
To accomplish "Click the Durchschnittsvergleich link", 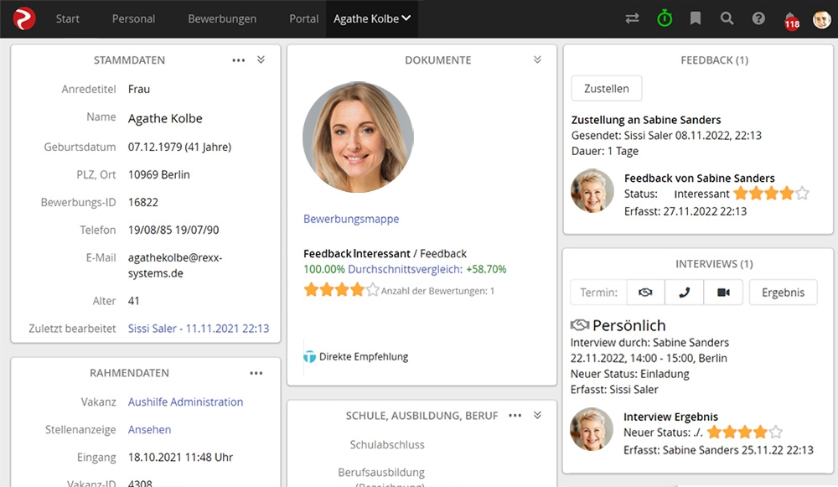I will coord(405,269).
